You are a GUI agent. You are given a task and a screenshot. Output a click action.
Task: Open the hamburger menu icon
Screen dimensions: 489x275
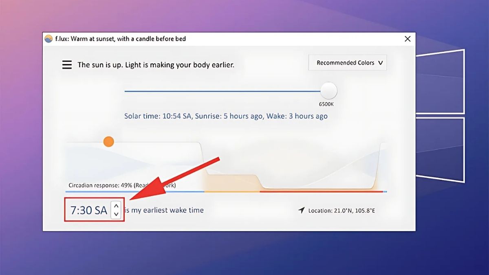pos(67,65)
